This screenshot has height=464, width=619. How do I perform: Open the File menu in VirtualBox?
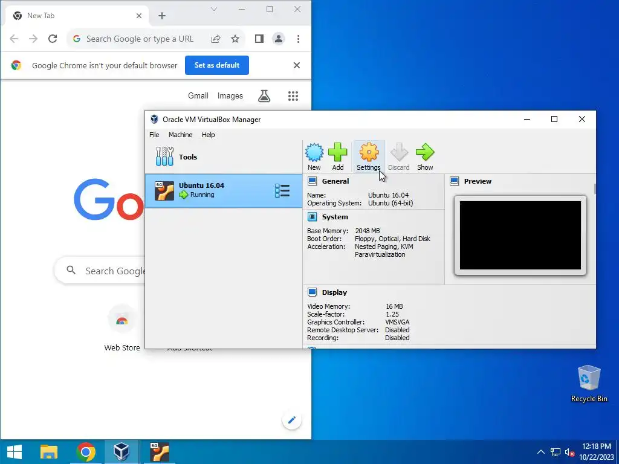point(154,135)
